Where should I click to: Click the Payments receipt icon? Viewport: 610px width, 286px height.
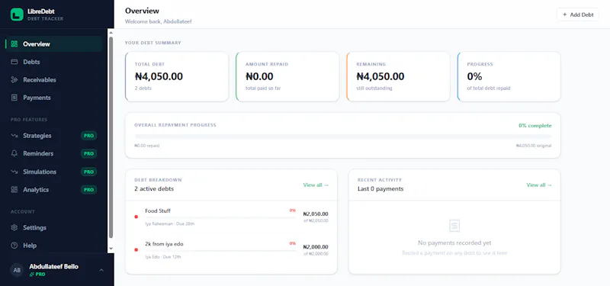14,98
